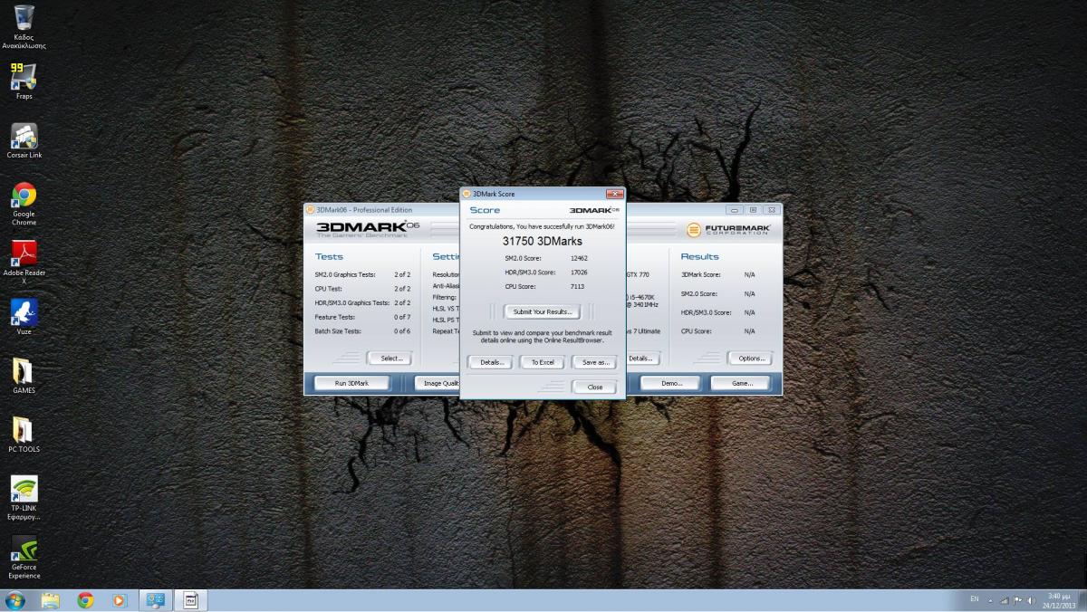The width and height of the screenshot is (1087, 612).
Task: Open Options under Results in 3DMark06
Action: [x=750, y=359]
